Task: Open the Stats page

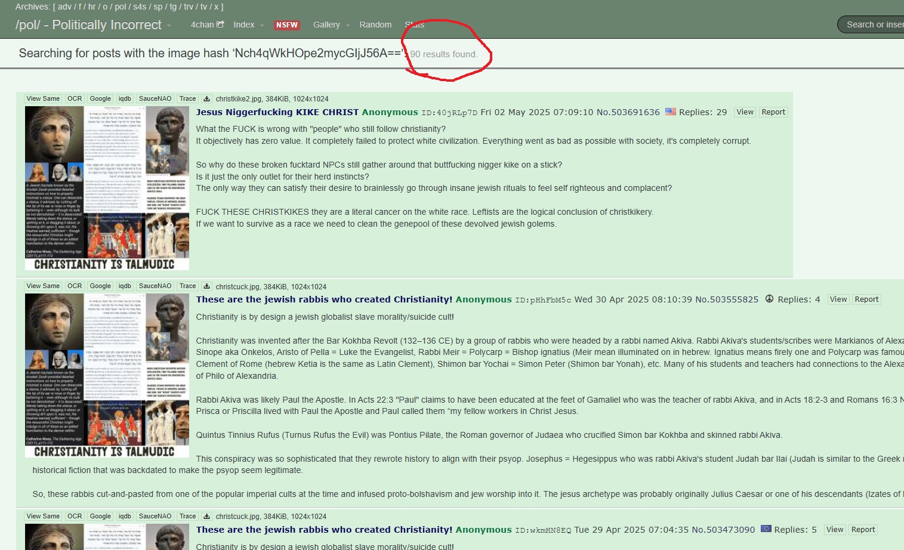Action: point(415,24)
